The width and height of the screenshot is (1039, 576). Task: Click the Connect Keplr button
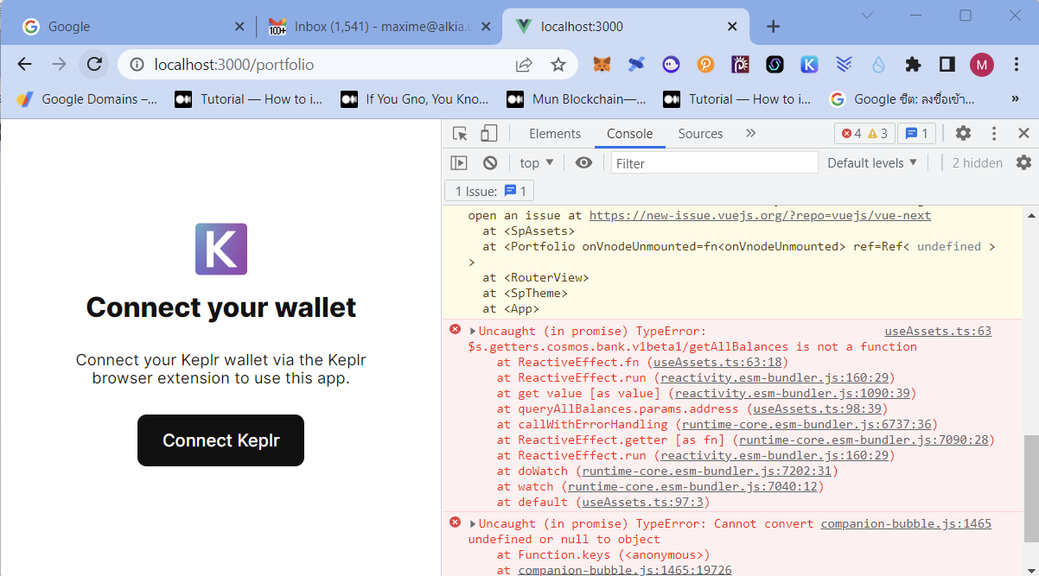coord(220,440)
